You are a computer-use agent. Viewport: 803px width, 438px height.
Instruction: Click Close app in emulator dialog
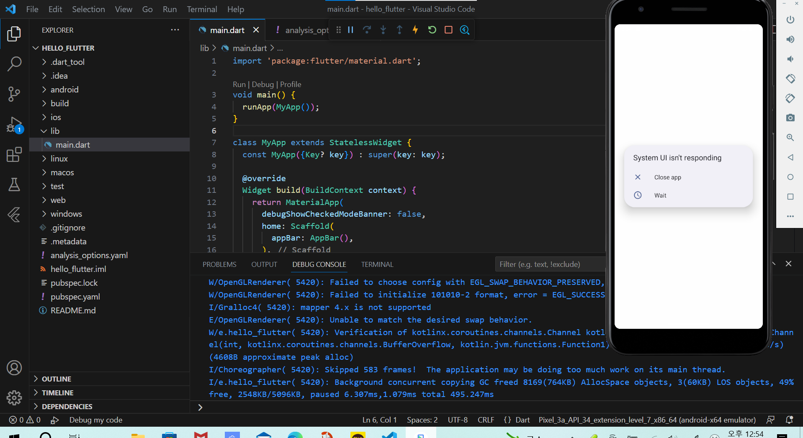point(688,177)
